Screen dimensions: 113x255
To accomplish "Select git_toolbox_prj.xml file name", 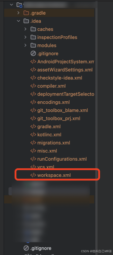I will (59, 119).
